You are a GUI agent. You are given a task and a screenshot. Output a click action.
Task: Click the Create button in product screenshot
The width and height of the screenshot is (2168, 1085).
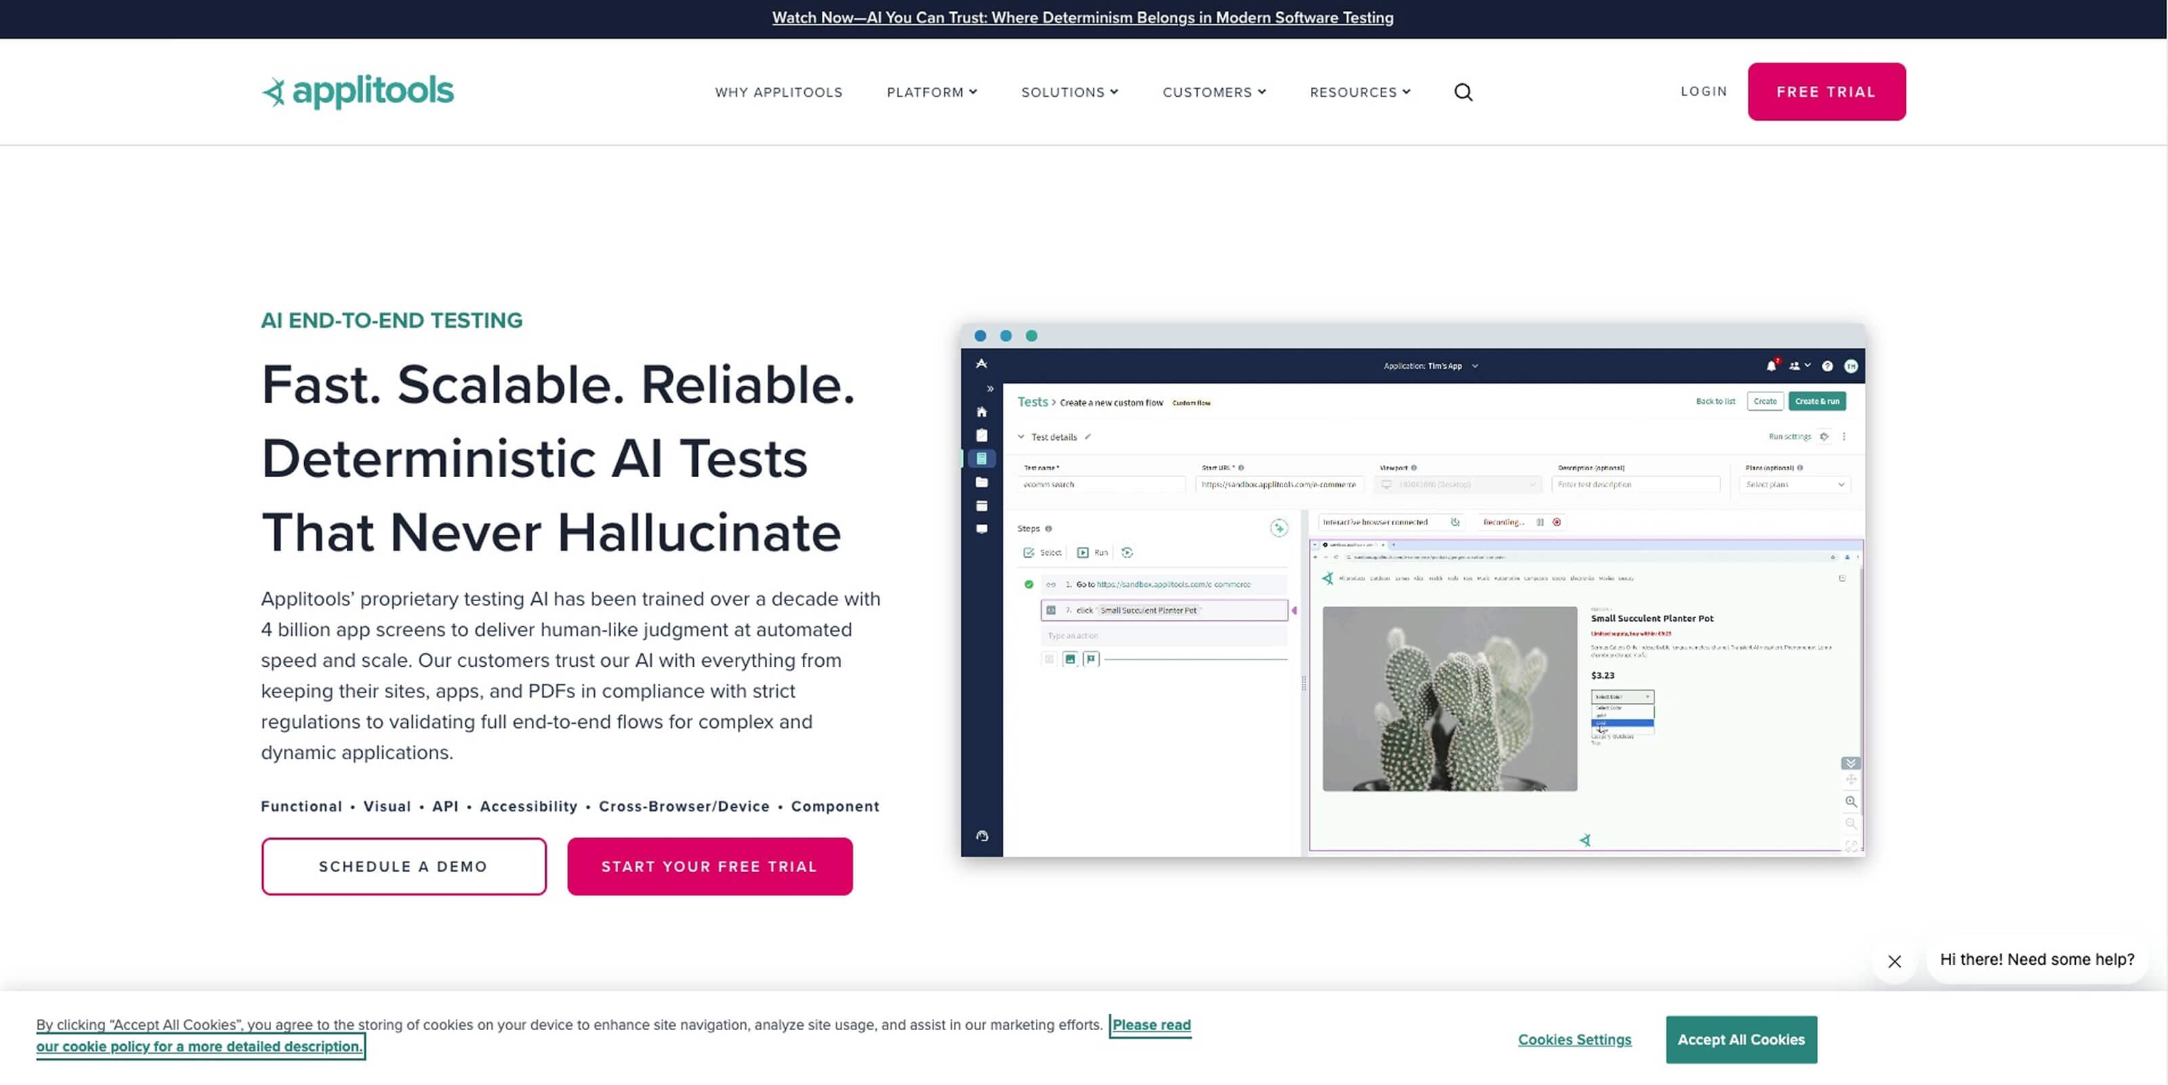point(1765,401)
